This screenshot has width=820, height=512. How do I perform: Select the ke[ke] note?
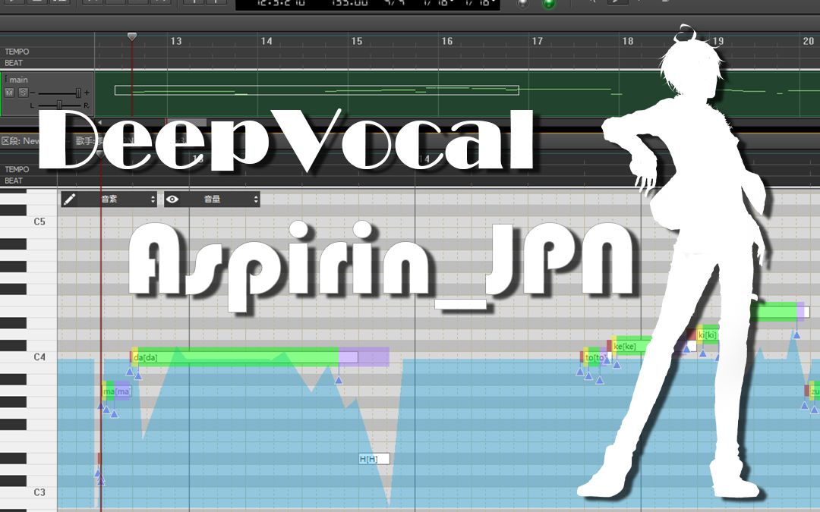pos(630,346)
